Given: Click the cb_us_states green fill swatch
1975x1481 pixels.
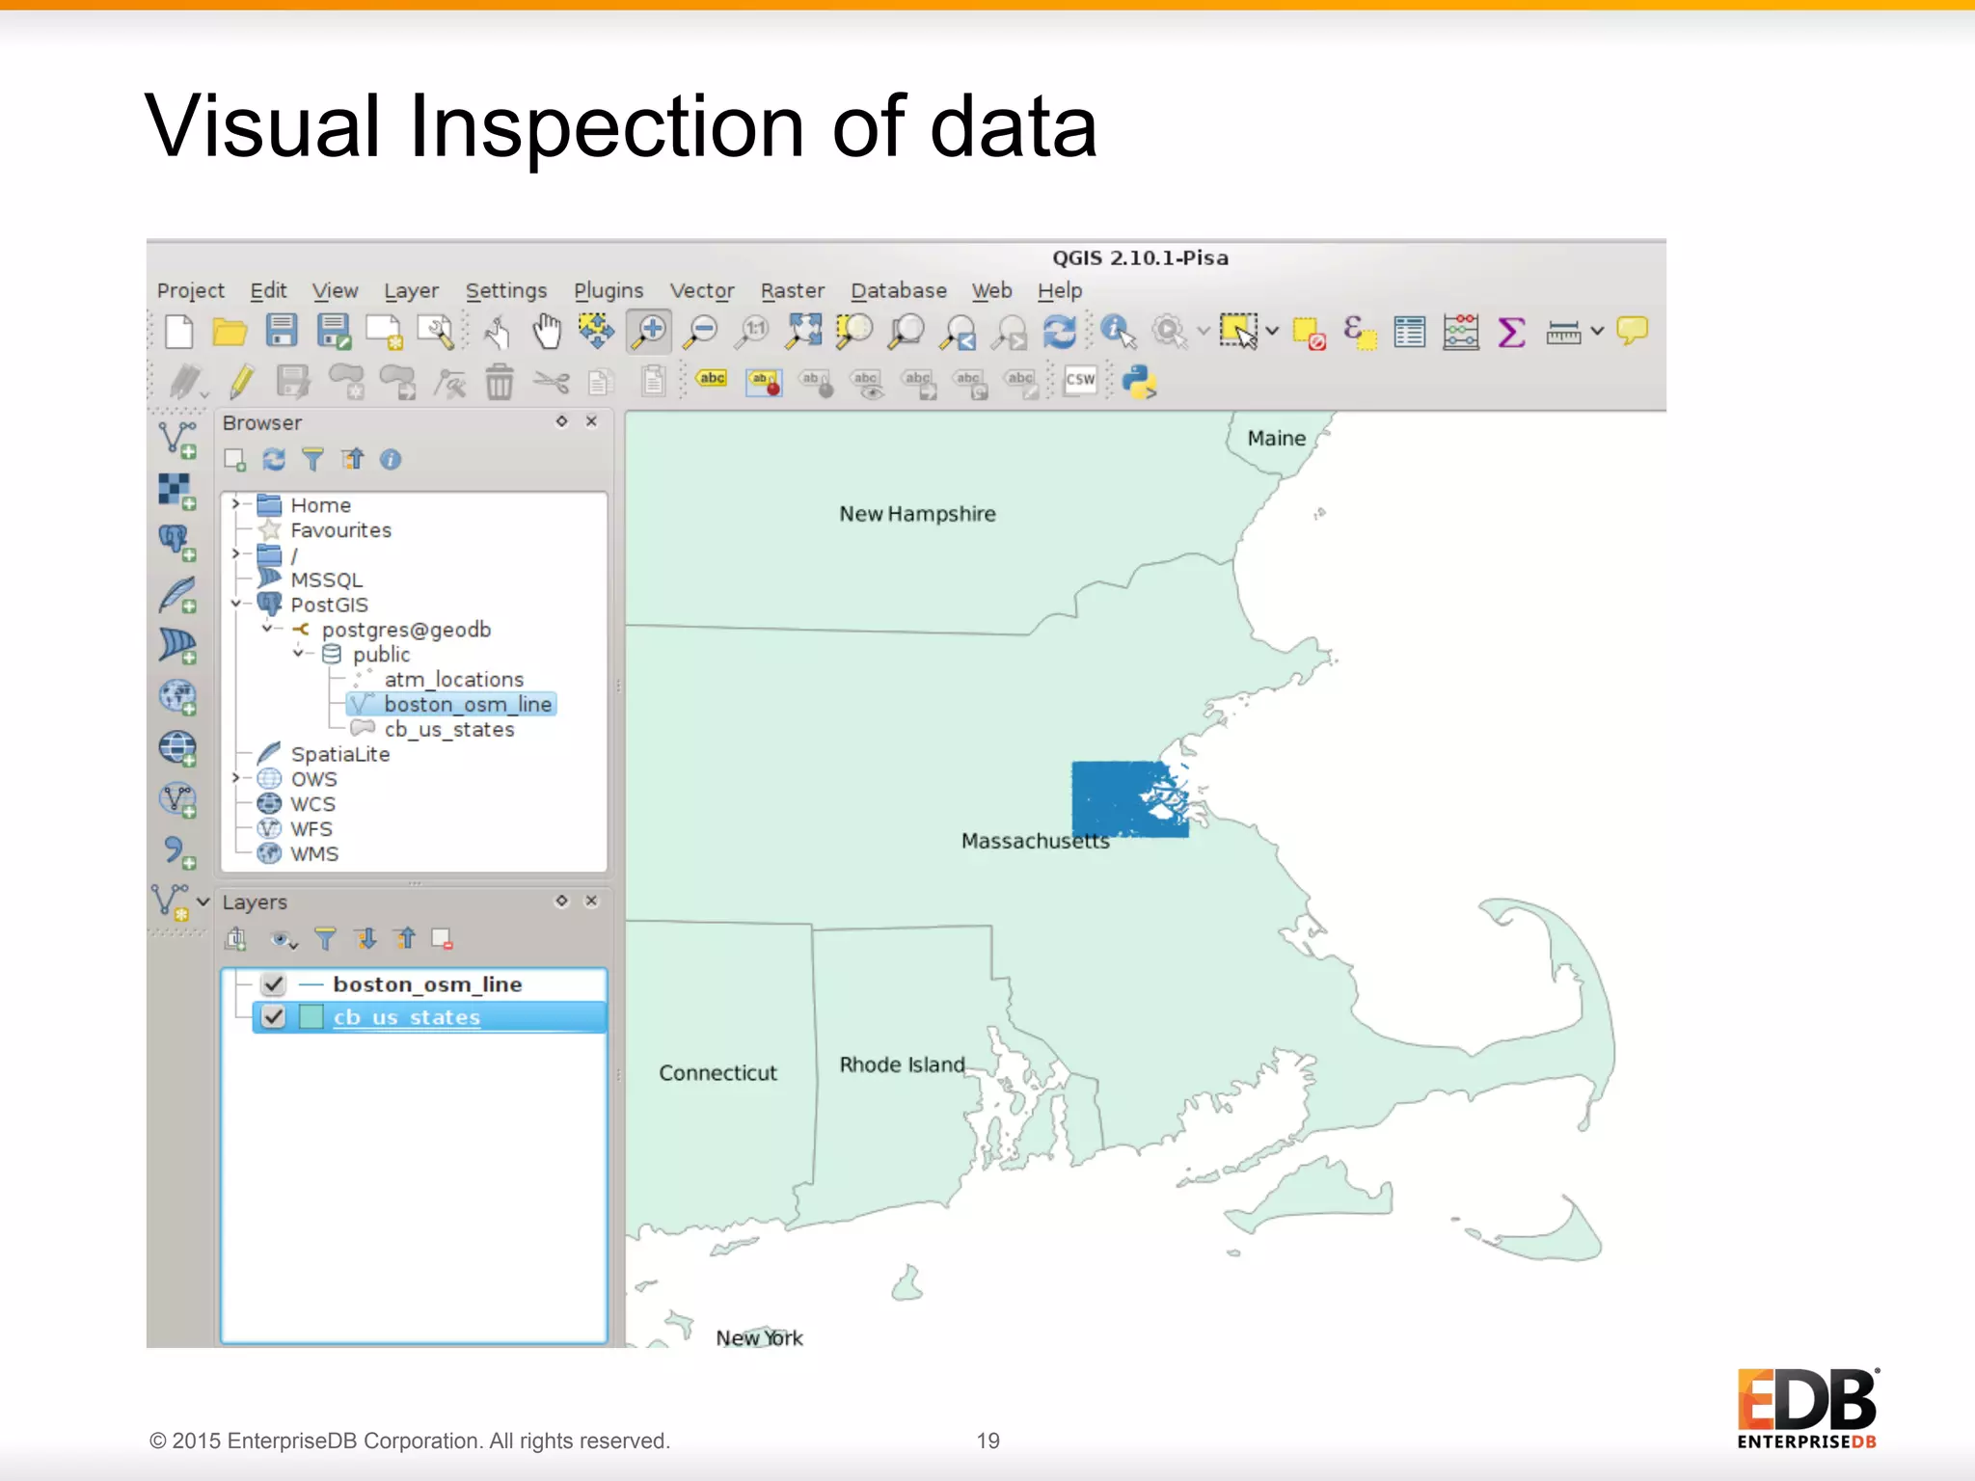Looking at the screenshot, I should [311, 1017].
